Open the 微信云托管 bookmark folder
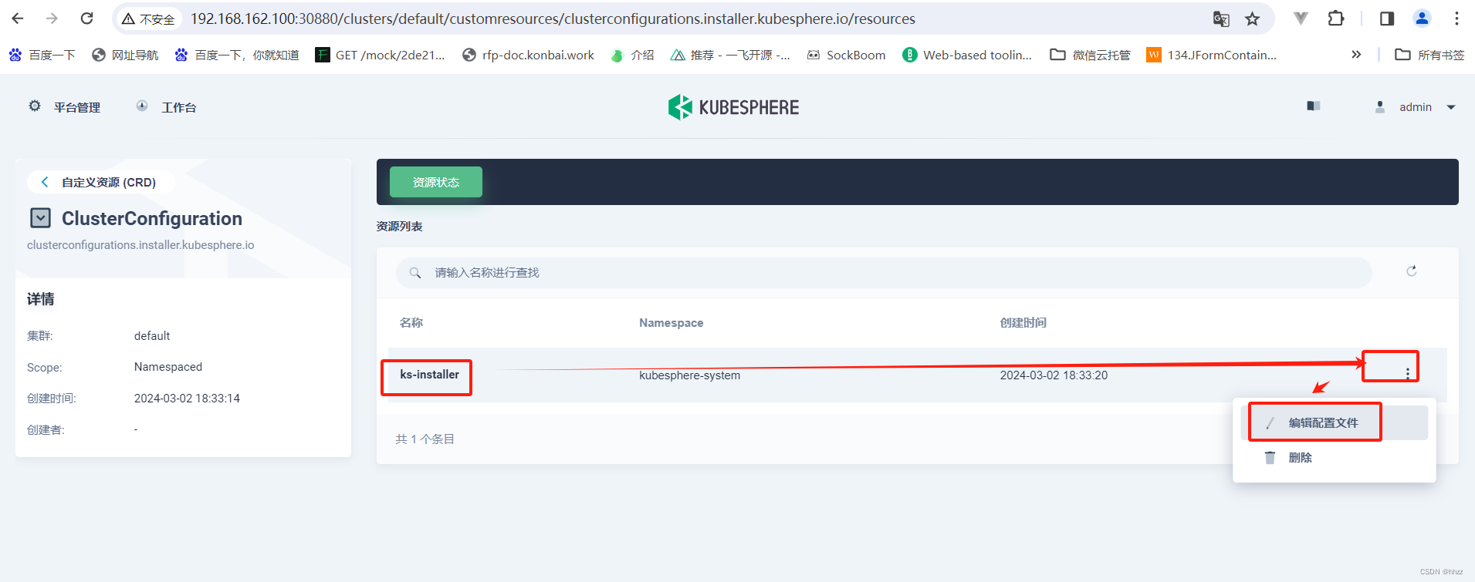Screen dimensions: 1475x582 point(1091,55)
